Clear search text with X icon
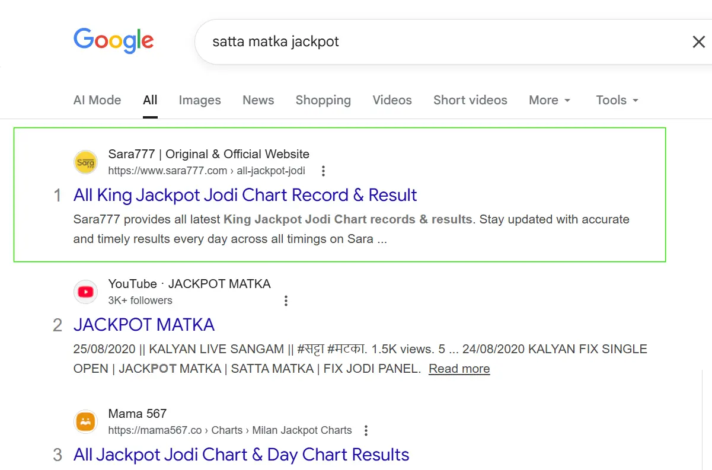 [699, 42]
